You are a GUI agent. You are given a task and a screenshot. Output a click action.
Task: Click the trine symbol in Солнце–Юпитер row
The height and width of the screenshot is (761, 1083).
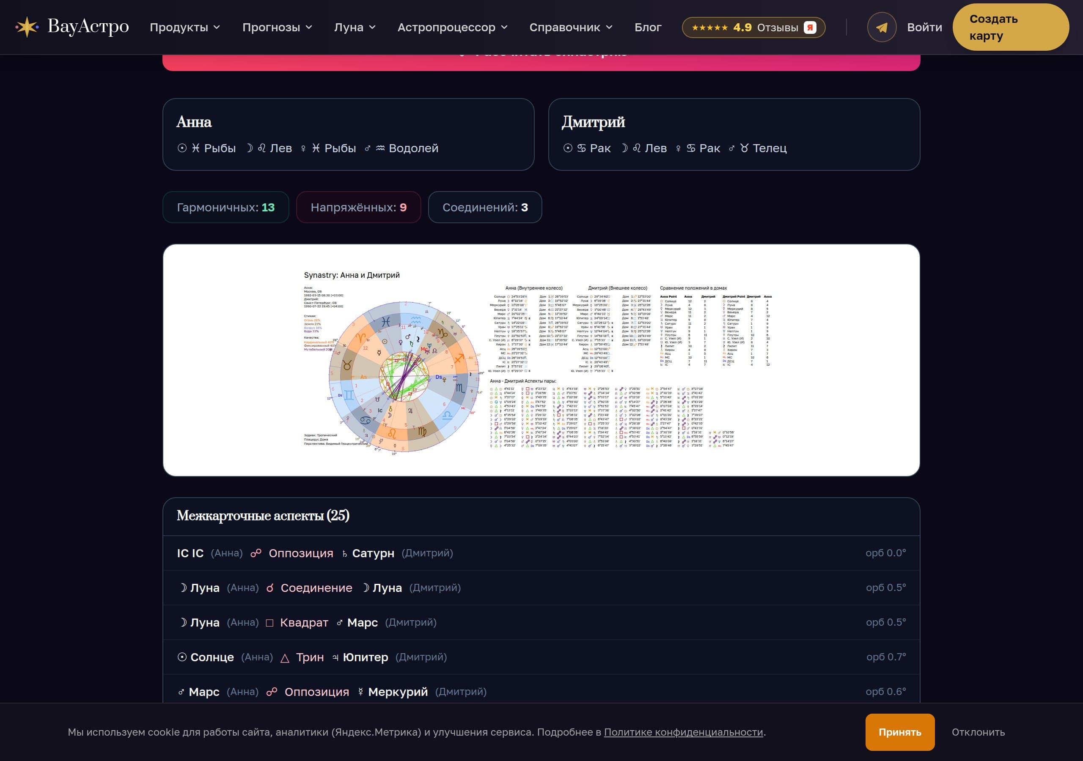pyautogui.click(x=285, y=658)
